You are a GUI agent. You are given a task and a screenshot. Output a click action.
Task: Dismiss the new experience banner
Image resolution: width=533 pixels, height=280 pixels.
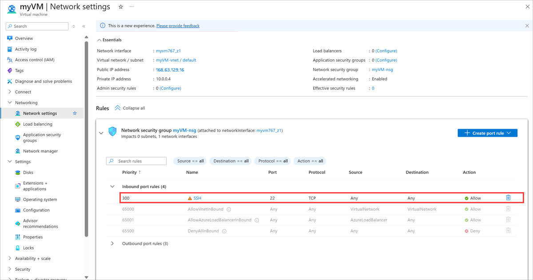pos(527,26)
